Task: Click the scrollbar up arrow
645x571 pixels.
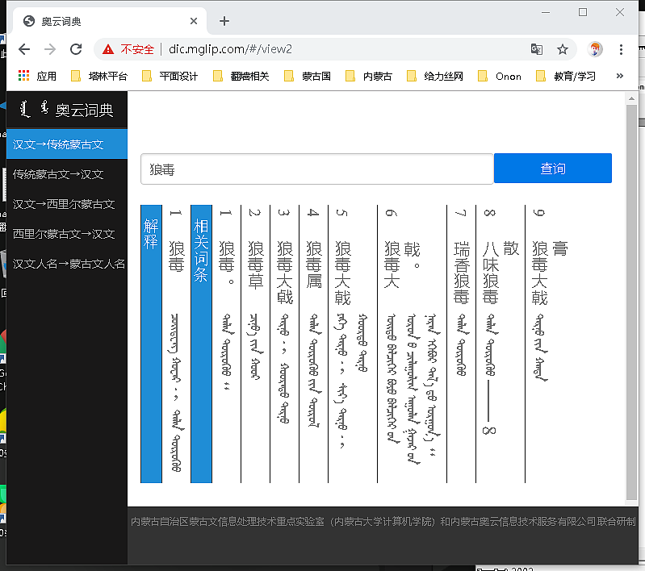Action: coord(631,98)
